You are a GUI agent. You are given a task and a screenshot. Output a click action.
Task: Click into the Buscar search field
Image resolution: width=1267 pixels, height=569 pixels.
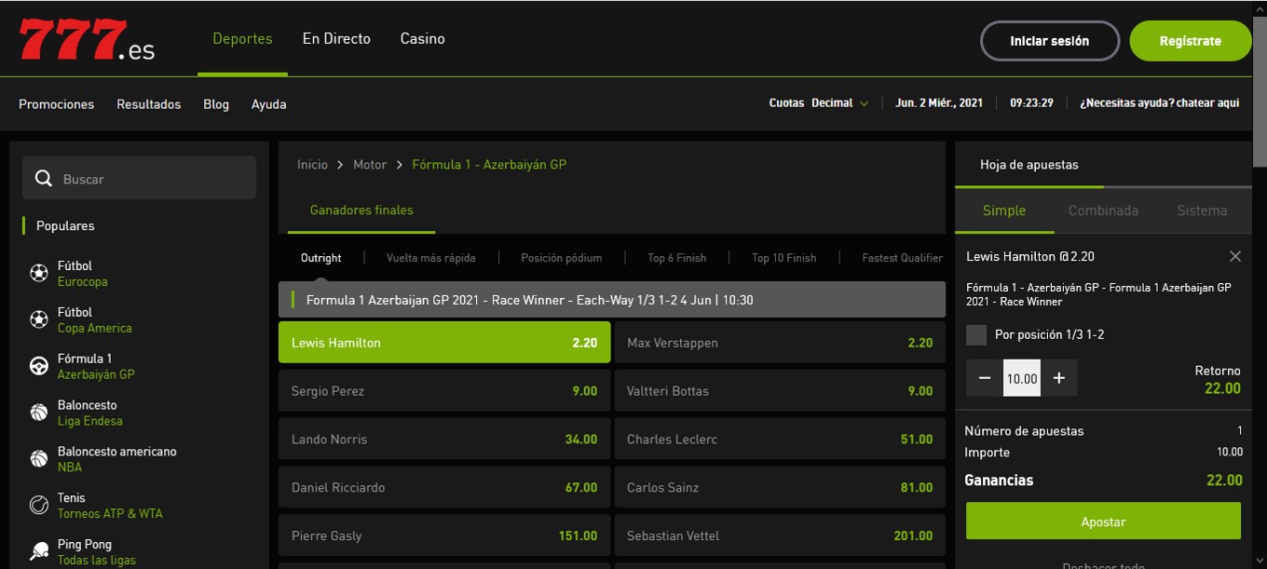coord(140,178)
